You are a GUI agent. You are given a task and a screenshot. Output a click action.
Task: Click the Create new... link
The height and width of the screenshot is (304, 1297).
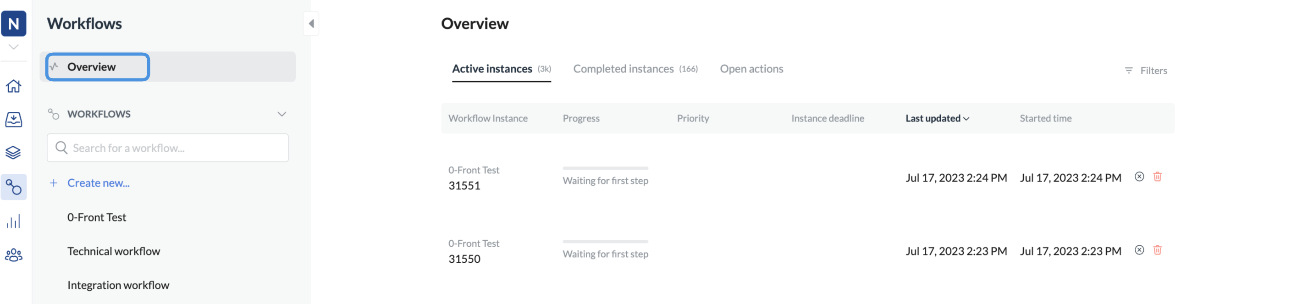coord(98,183)
